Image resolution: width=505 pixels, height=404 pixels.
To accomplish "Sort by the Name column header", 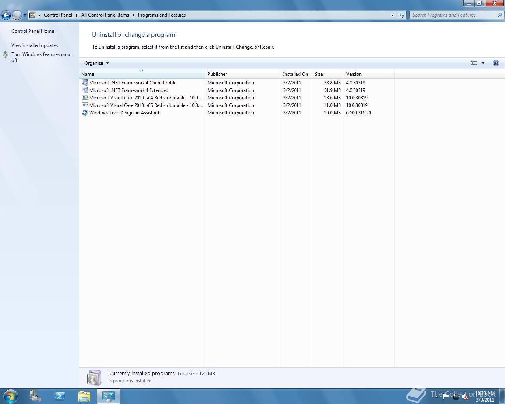I will 142,74.
